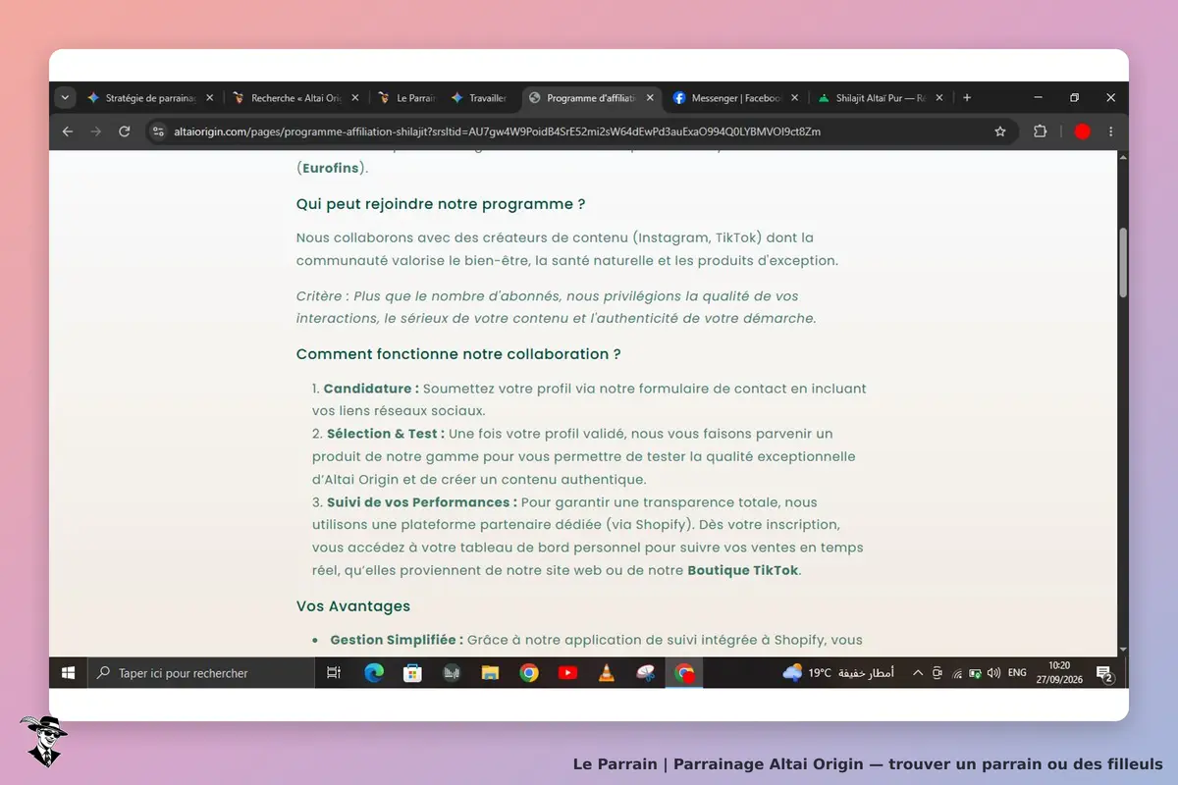This screenshot has width=1178, height=785.
Task: Switch to the Travailler tab
Action: pyautogui.click(x=481, y=98)
